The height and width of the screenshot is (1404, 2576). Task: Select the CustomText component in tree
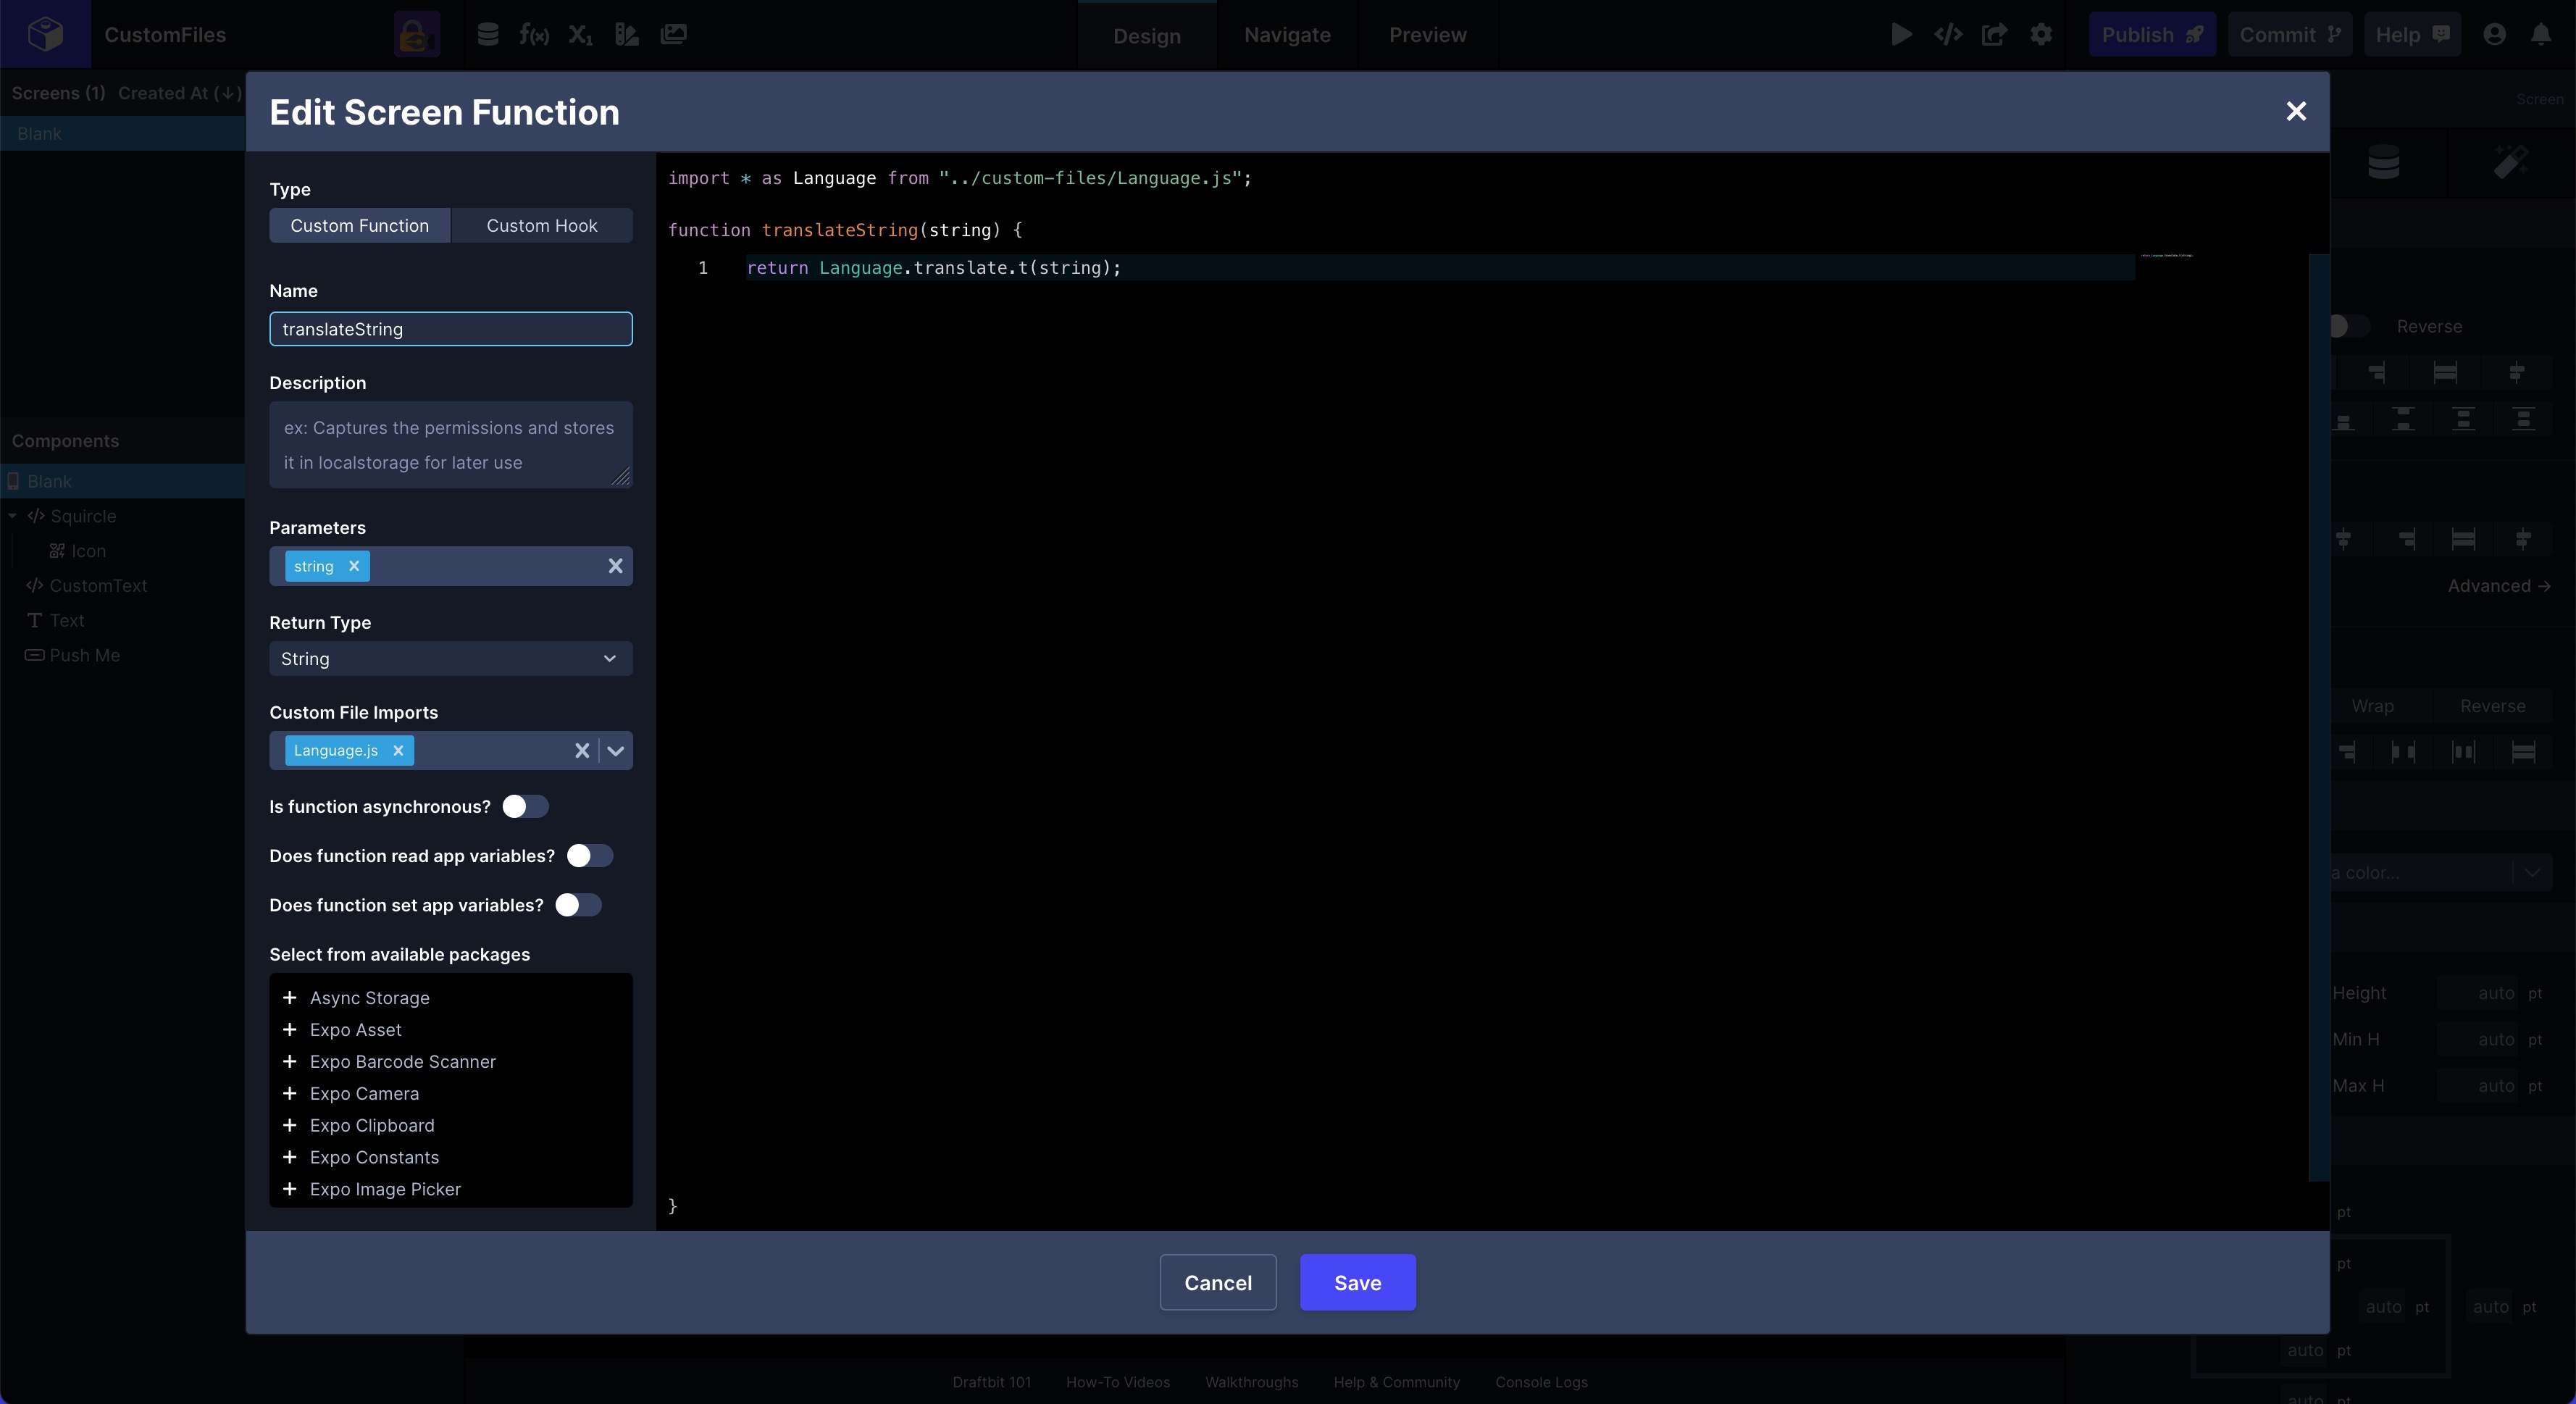click(98, 585)
